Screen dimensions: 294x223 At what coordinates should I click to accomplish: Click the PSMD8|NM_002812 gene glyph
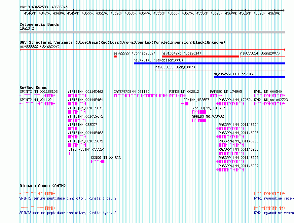click(x=177, y=95)
